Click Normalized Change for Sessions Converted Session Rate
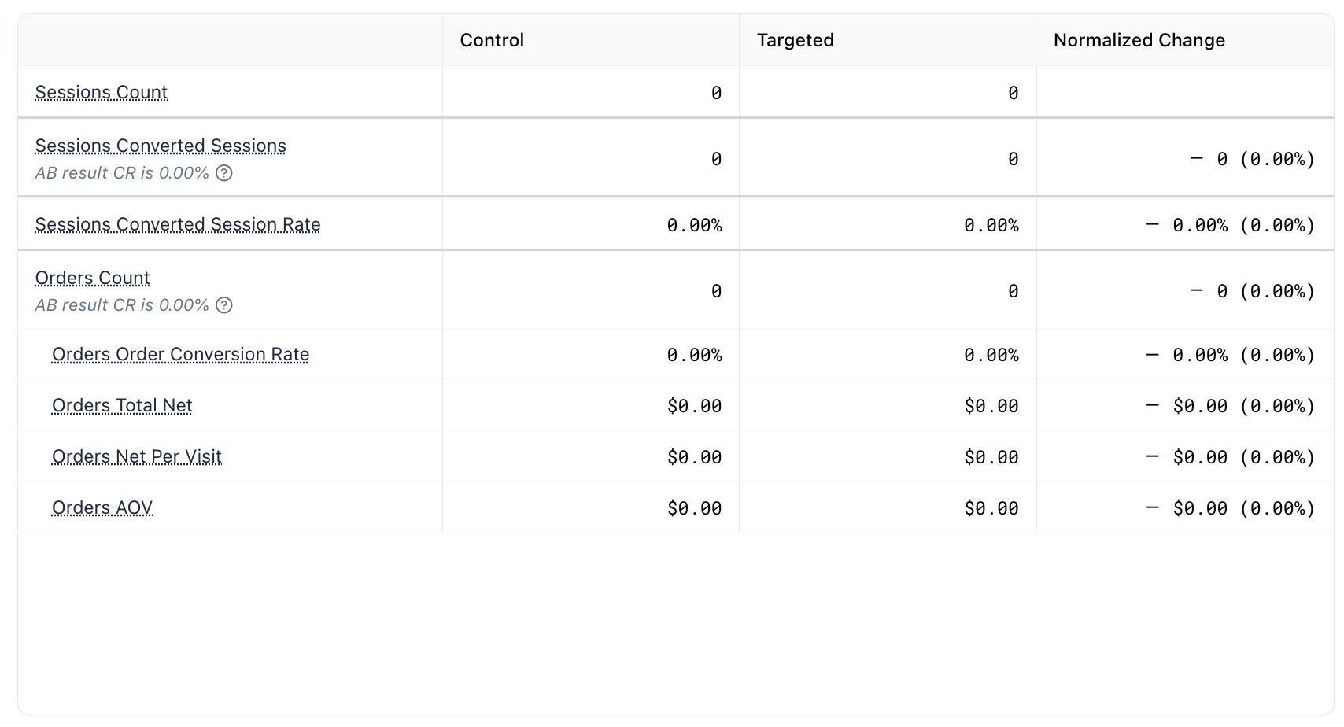Screen dimensions: 1344x727 point(1231,225)
